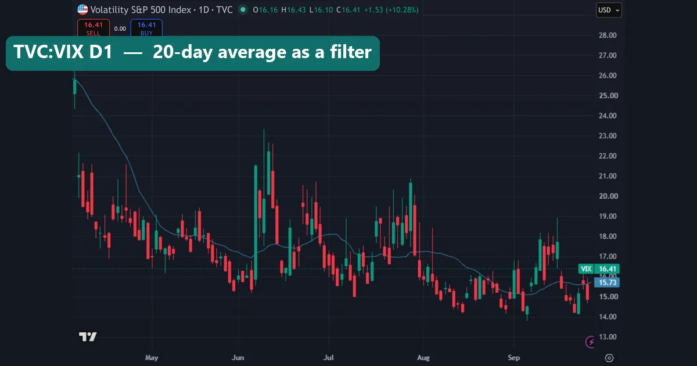This screenshot has width=697, height=366.
Task: Click the US flag symbol icon
Action: point(82,10)
